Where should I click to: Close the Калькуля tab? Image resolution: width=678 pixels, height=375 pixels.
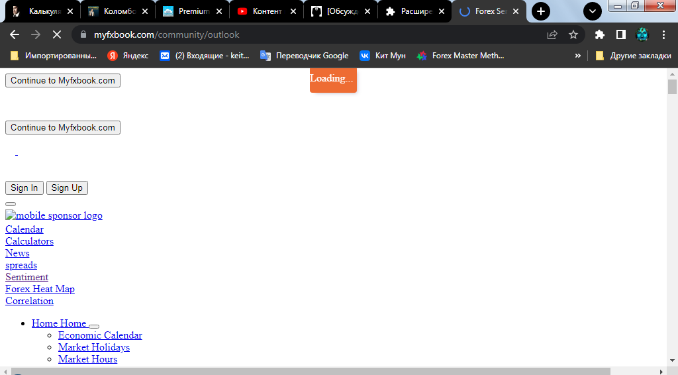coord(70,12)
